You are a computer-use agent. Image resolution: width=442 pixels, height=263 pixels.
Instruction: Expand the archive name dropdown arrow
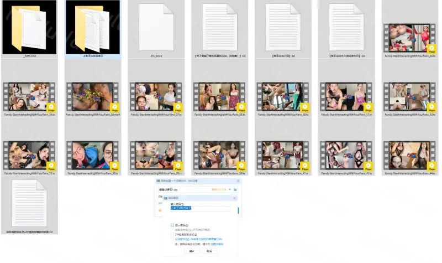(x=230, y=189)
